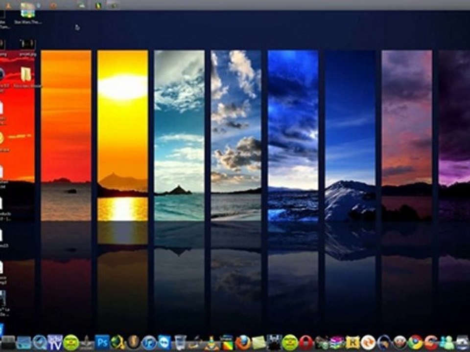Click the orange cone icon in top bar
The image size is (470, 352).
pos(8,5)
